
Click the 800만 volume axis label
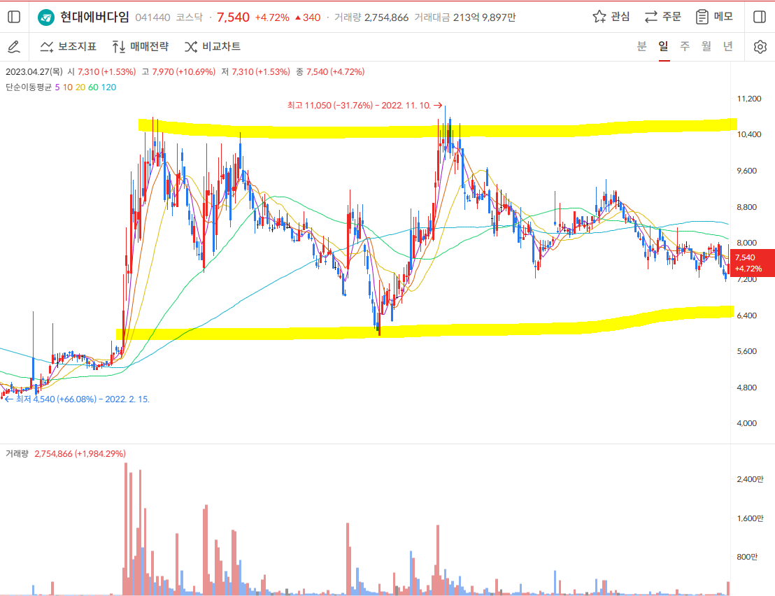point(747,557)
